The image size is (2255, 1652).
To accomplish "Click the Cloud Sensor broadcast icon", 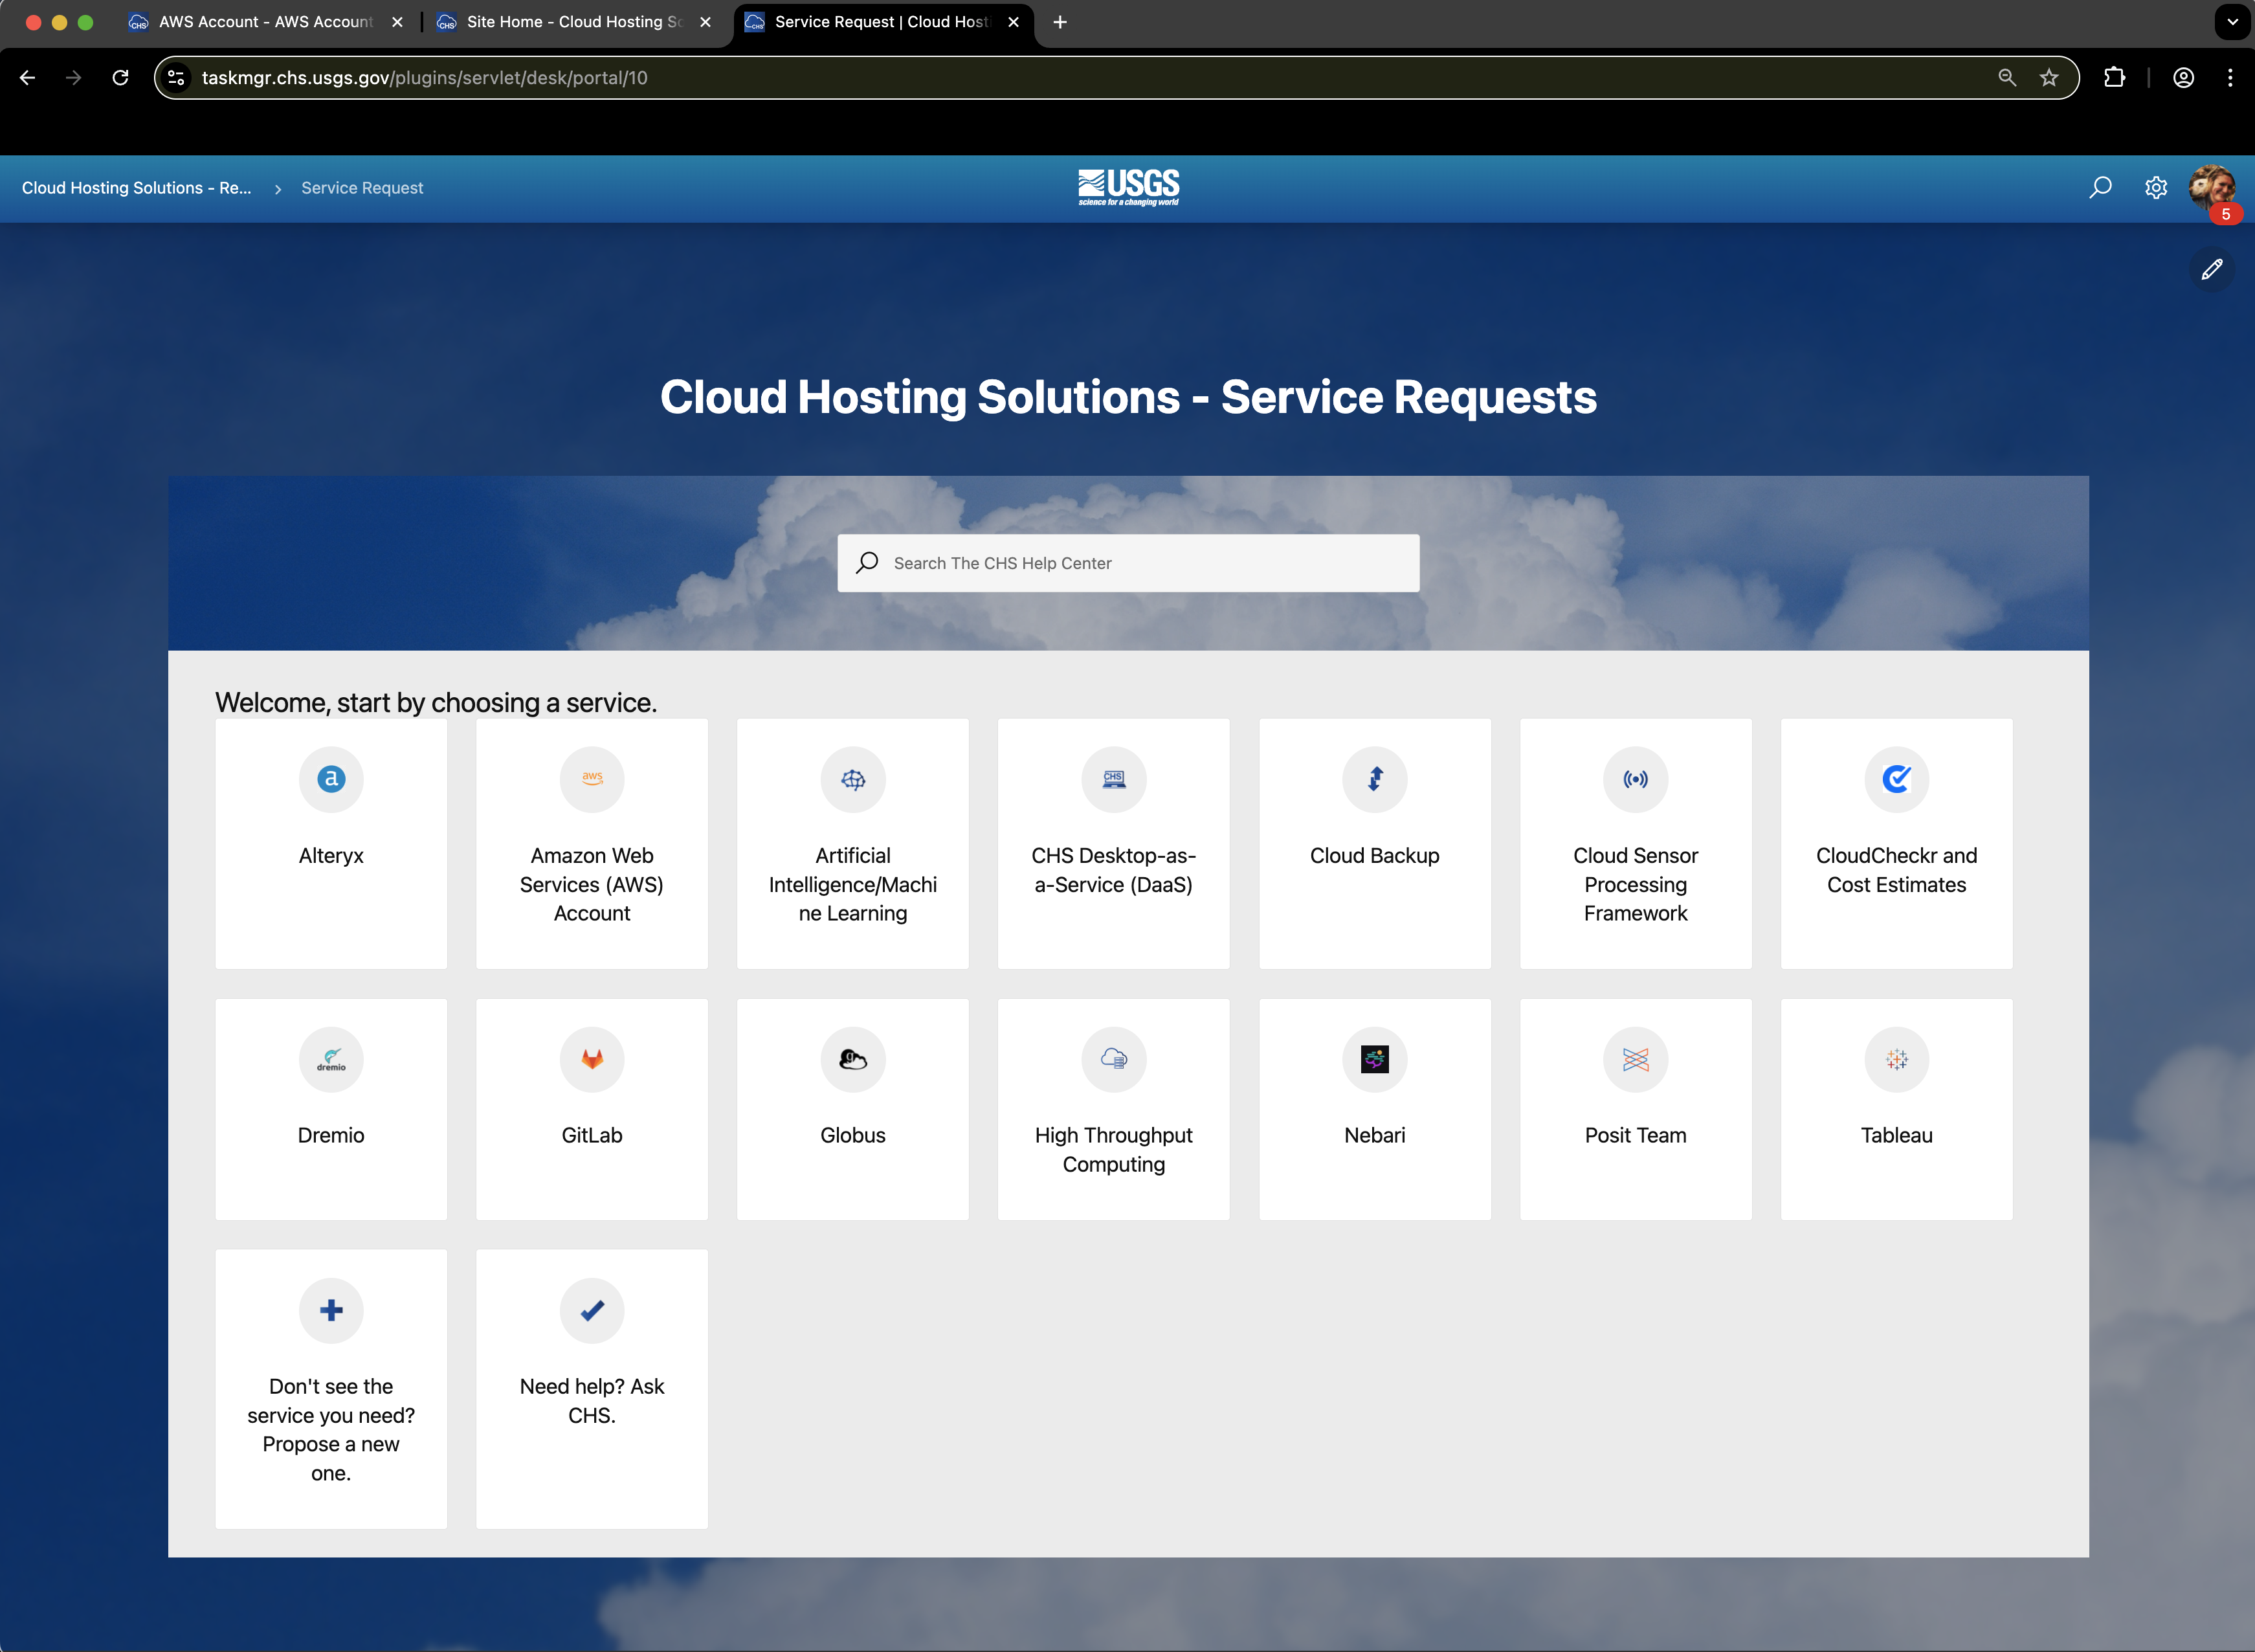I will click(x=1636, y=779).
